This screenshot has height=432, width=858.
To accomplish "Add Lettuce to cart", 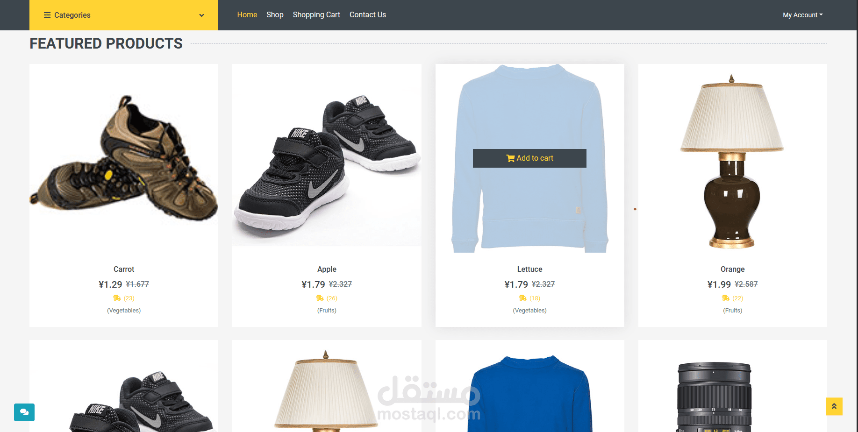I will click(529, 158).
